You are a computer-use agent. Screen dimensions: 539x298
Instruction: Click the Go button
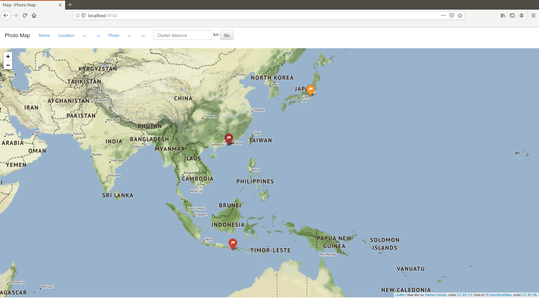[x=227, y=35]
